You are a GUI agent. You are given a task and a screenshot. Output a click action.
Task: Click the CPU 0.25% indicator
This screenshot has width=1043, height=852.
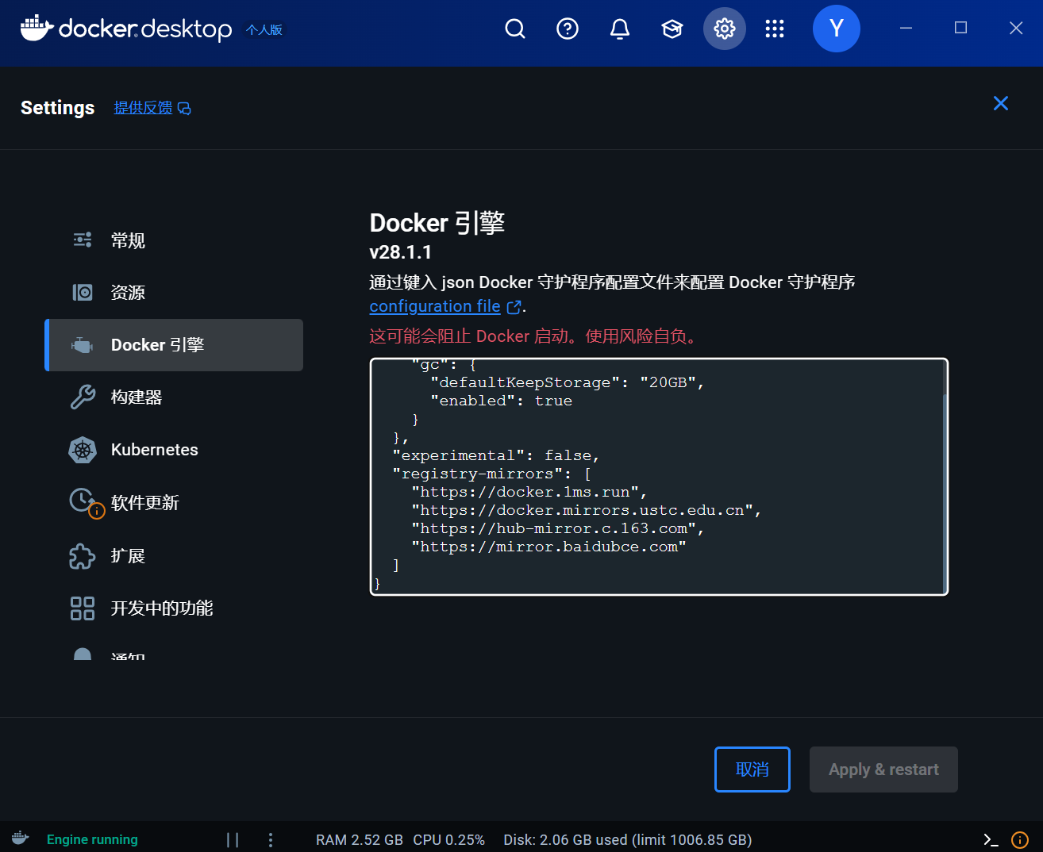point(449,839)
